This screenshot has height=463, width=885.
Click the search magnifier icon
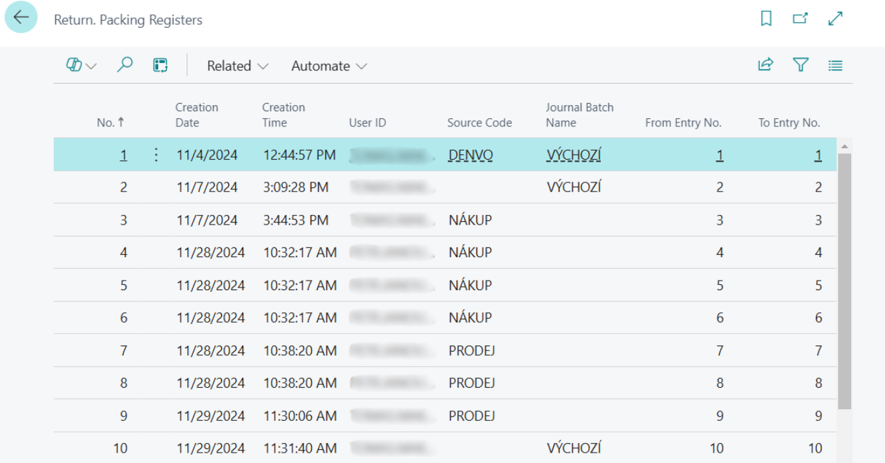point(124,66)
